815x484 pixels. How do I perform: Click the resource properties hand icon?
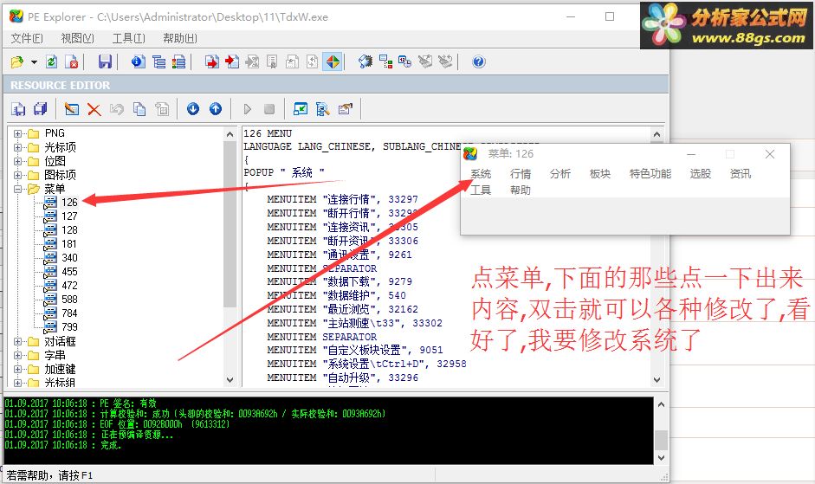[346, 108]
